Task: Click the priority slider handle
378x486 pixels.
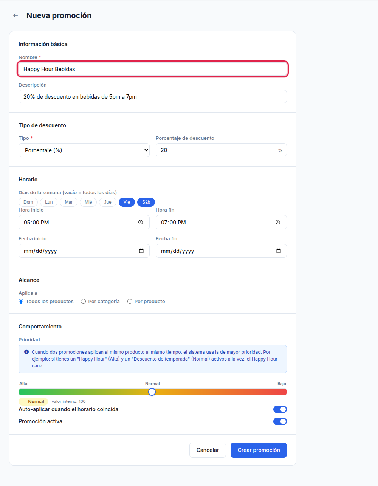Action: pyautogui.click(x=152, y=392)
